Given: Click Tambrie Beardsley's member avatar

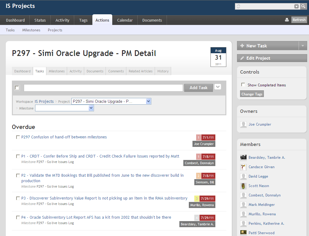Looking at the screenshot, I should [243, 158].
